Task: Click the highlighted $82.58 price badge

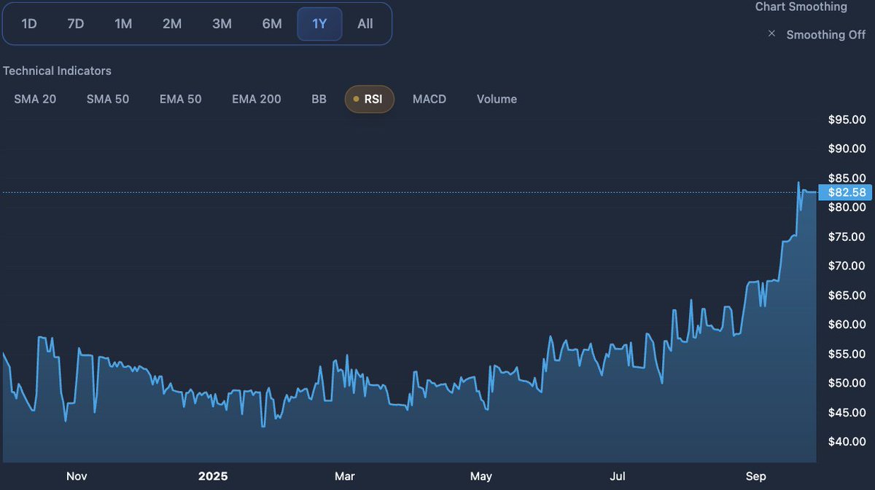Action: click(847, 192)
